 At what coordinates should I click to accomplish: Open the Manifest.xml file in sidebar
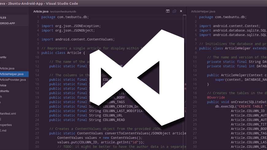tap(8, 114)
